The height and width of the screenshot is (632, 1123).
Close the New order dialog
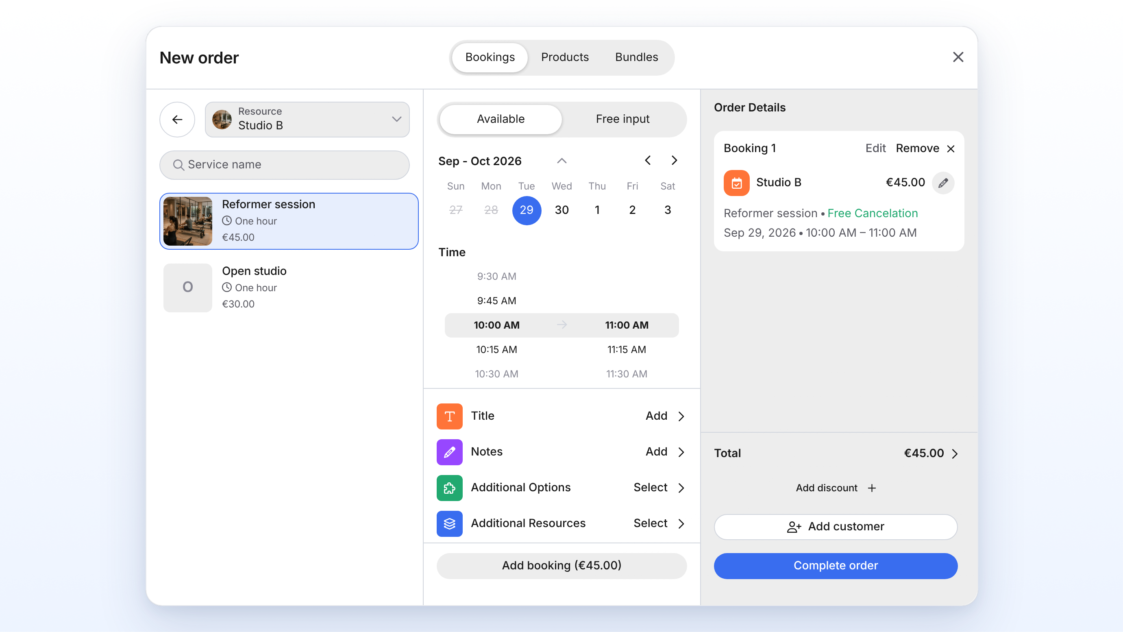[x=958, y=57]
